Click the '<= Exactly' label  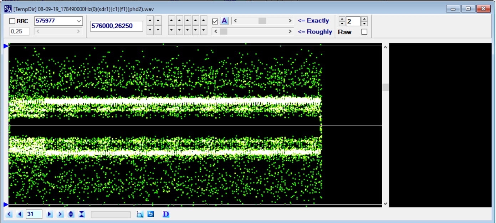tap(313, 21)
